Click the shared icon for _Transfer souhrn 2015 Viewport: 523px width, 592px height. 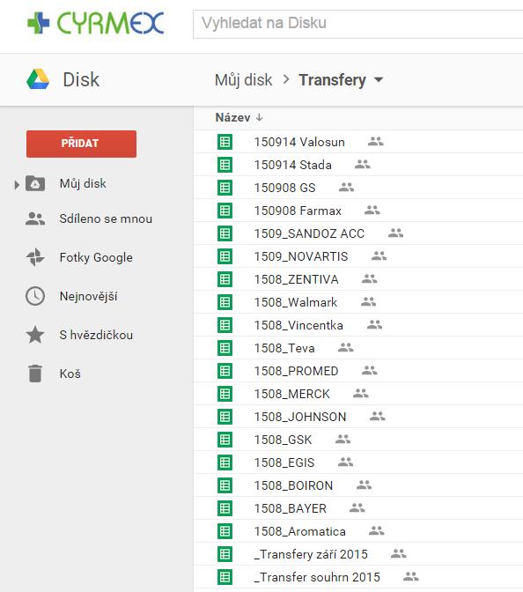pos(411,576)
